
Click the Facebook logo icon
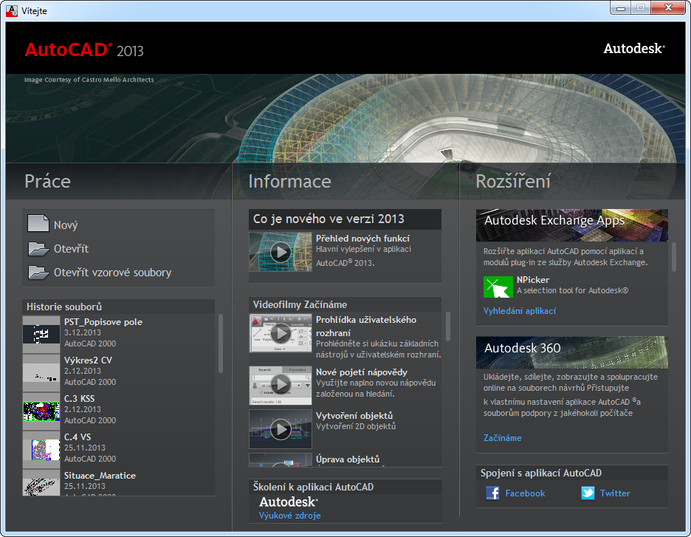coord(492,493)
